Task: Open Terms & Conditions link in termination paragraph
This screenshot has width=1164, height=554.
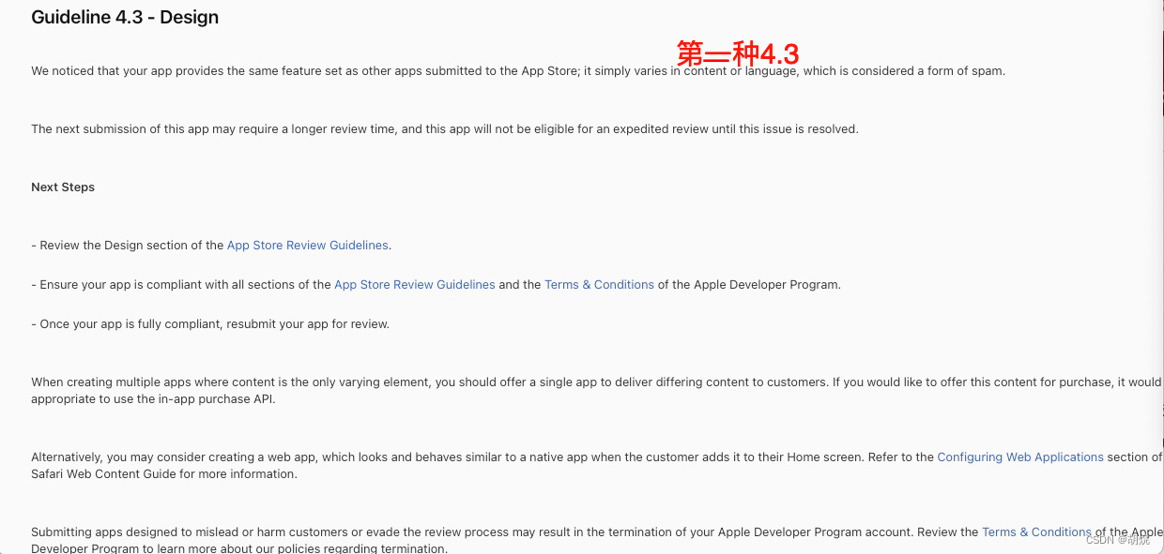Action: 1036,532
